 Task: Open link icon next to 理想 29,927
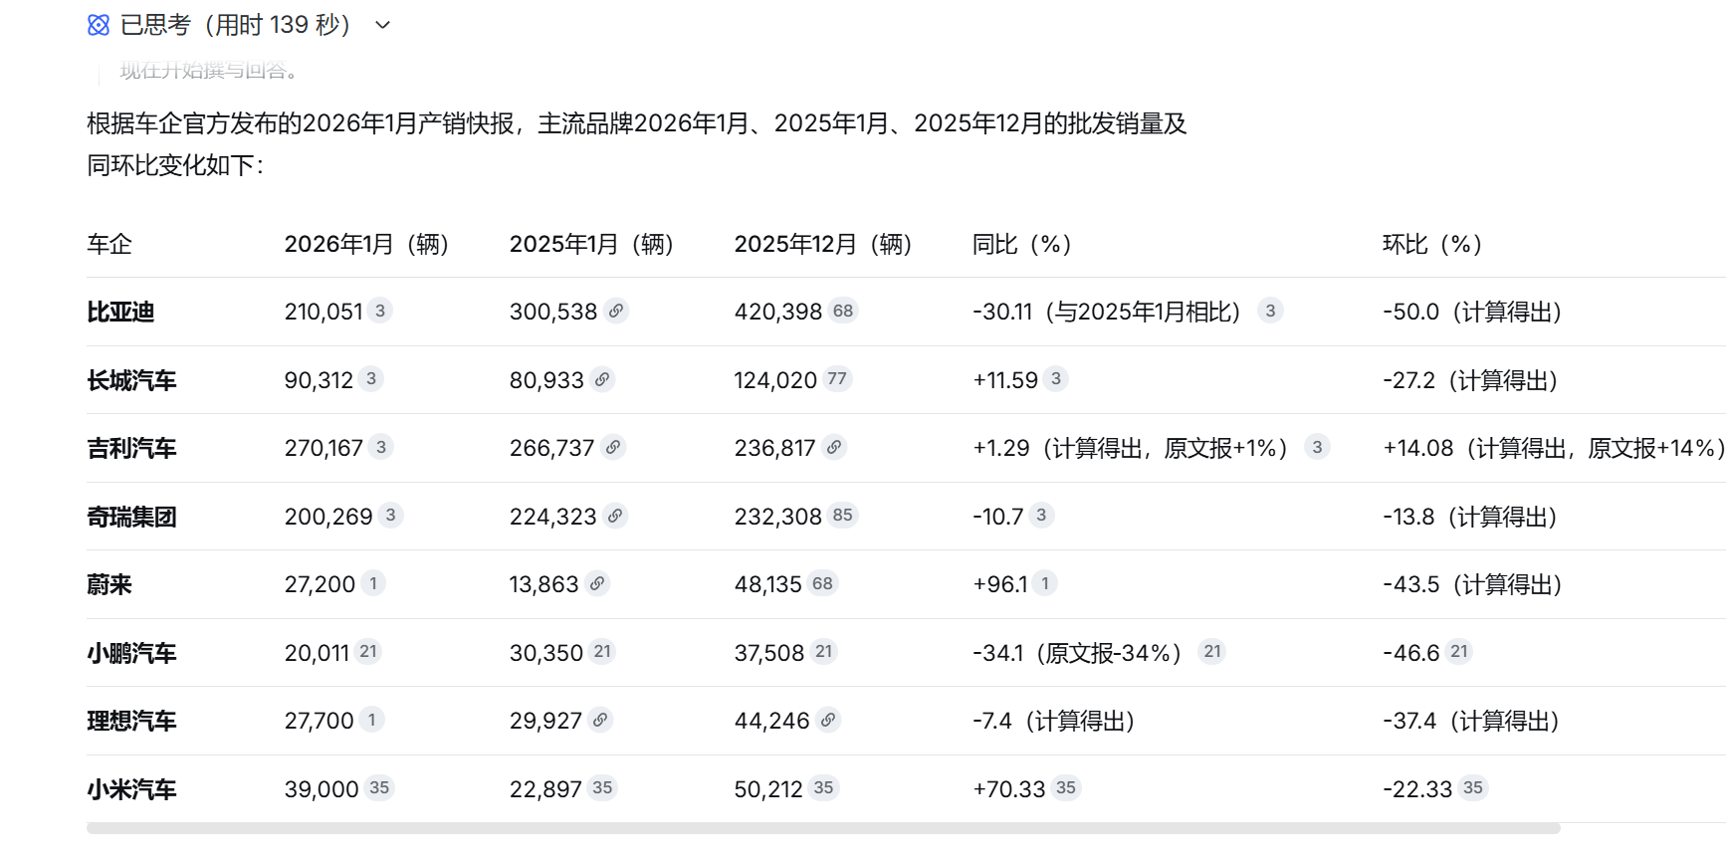pyautogui.click(x=600, y=720)
